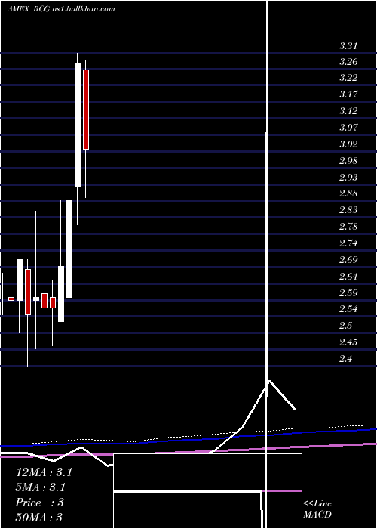The height and width of the screenshot is (529, 377).
Task: Click the 3.02 price axis label
Action: tap(348, 144)
